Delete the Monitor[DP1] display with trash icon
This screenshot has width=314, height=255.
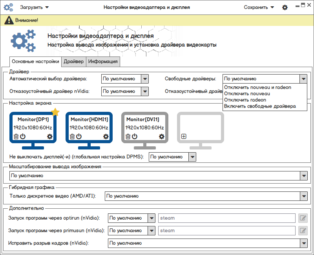[x=16, y=137]
